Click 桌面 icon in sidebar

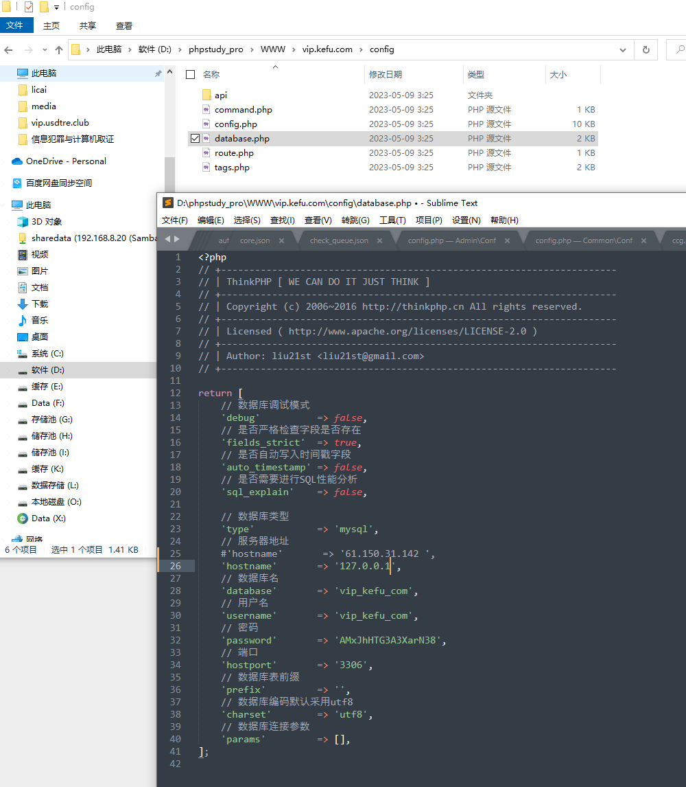pyautogui.click(x=23, y=337)
